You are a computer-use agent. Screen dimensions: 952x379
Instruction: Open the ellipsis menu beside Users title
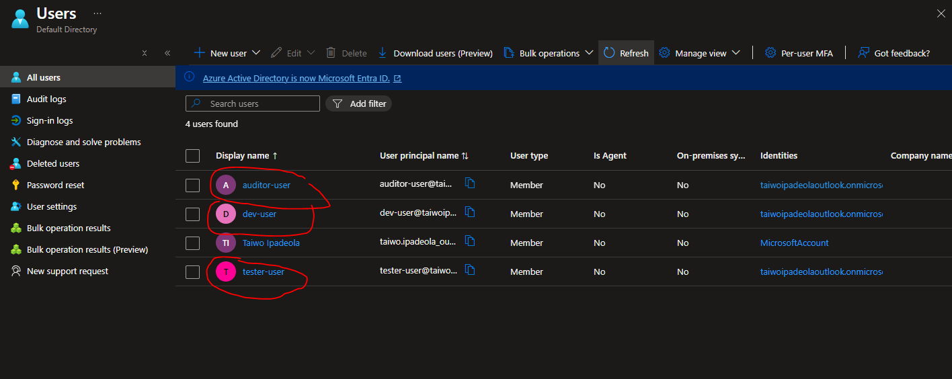click(98, 13)
